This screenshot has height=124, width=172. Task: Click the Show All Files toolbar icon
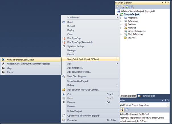tap(123, 7)
